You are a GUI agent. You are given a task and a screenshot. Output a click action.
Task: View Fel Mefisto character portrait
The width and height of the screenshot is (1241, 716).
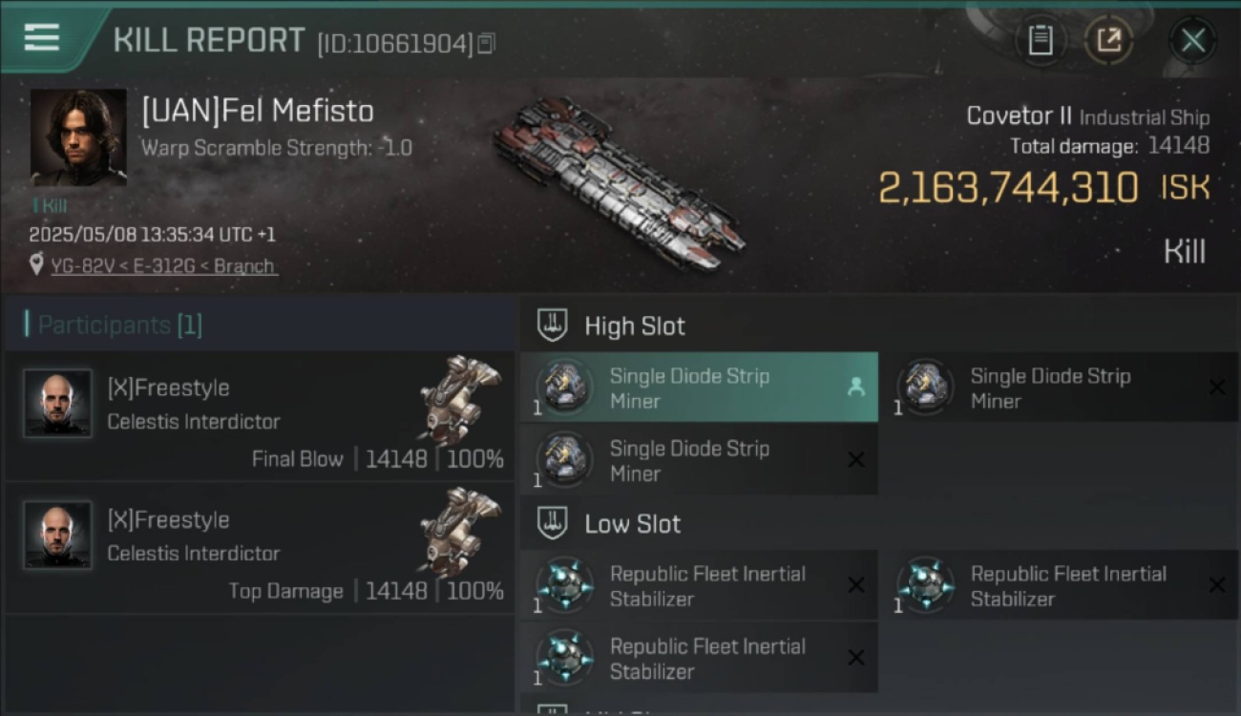[x=78, y=137]
